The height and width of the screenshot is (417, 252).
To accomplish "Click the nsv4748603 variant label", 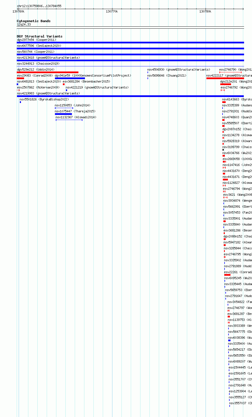I will [237, 117].
